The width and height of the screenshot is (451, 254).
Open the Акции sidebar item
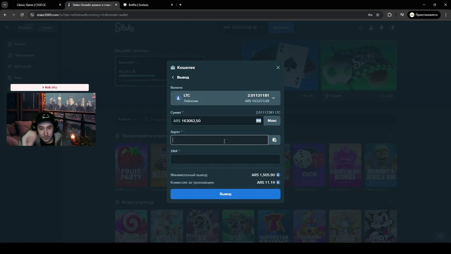(x=30, y=44)
